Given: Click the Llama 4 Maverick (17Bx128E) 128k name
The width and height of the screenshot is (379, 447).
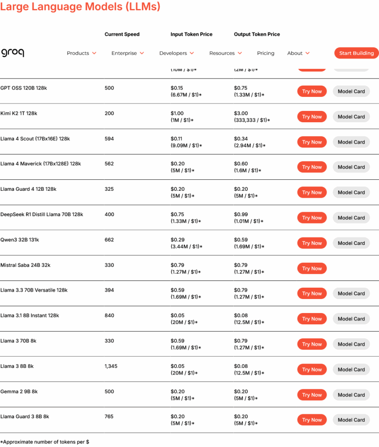Looking at the screenshot, I should pyautogui.click(x=41, y=164).
